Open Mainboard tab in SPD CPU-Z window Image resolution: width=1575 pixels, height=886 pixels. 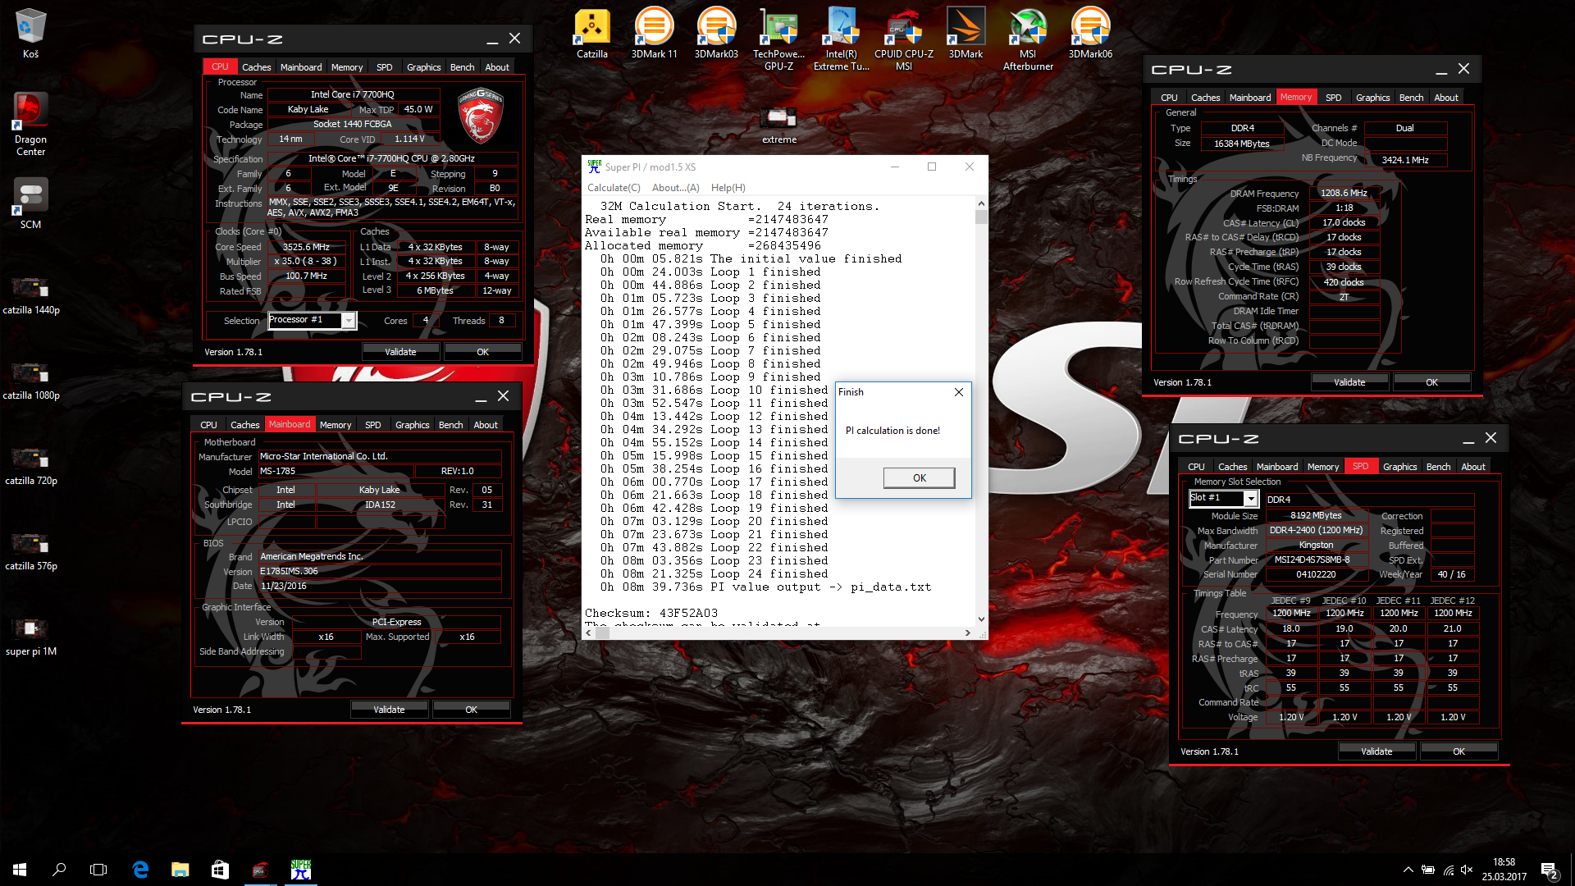(x=1277, y=467)
